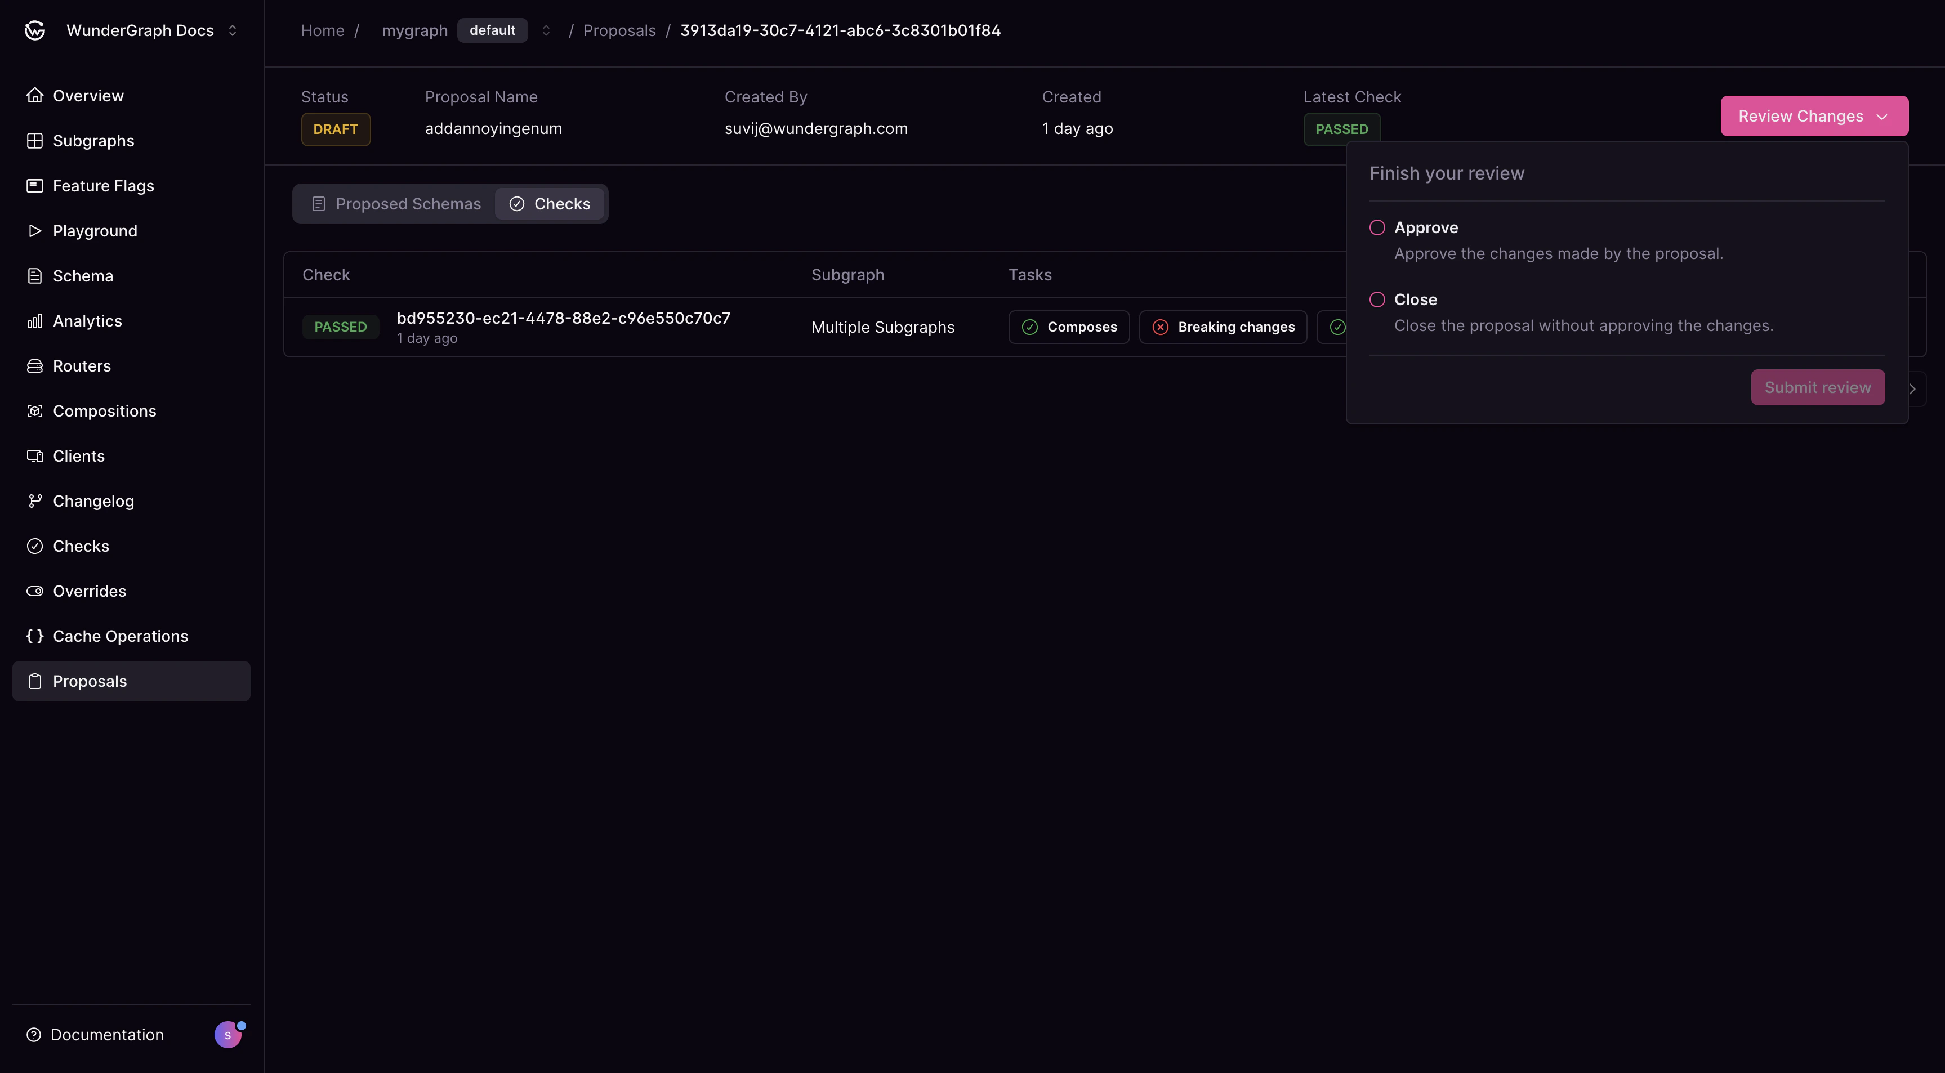The image size is (1945, 1073).
Task: Select the Approve radio button
Action: click(1377, 227)
